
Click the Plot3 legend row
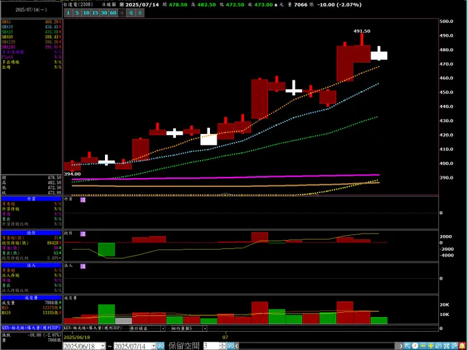pyautogui.click(x=32, y=57)
